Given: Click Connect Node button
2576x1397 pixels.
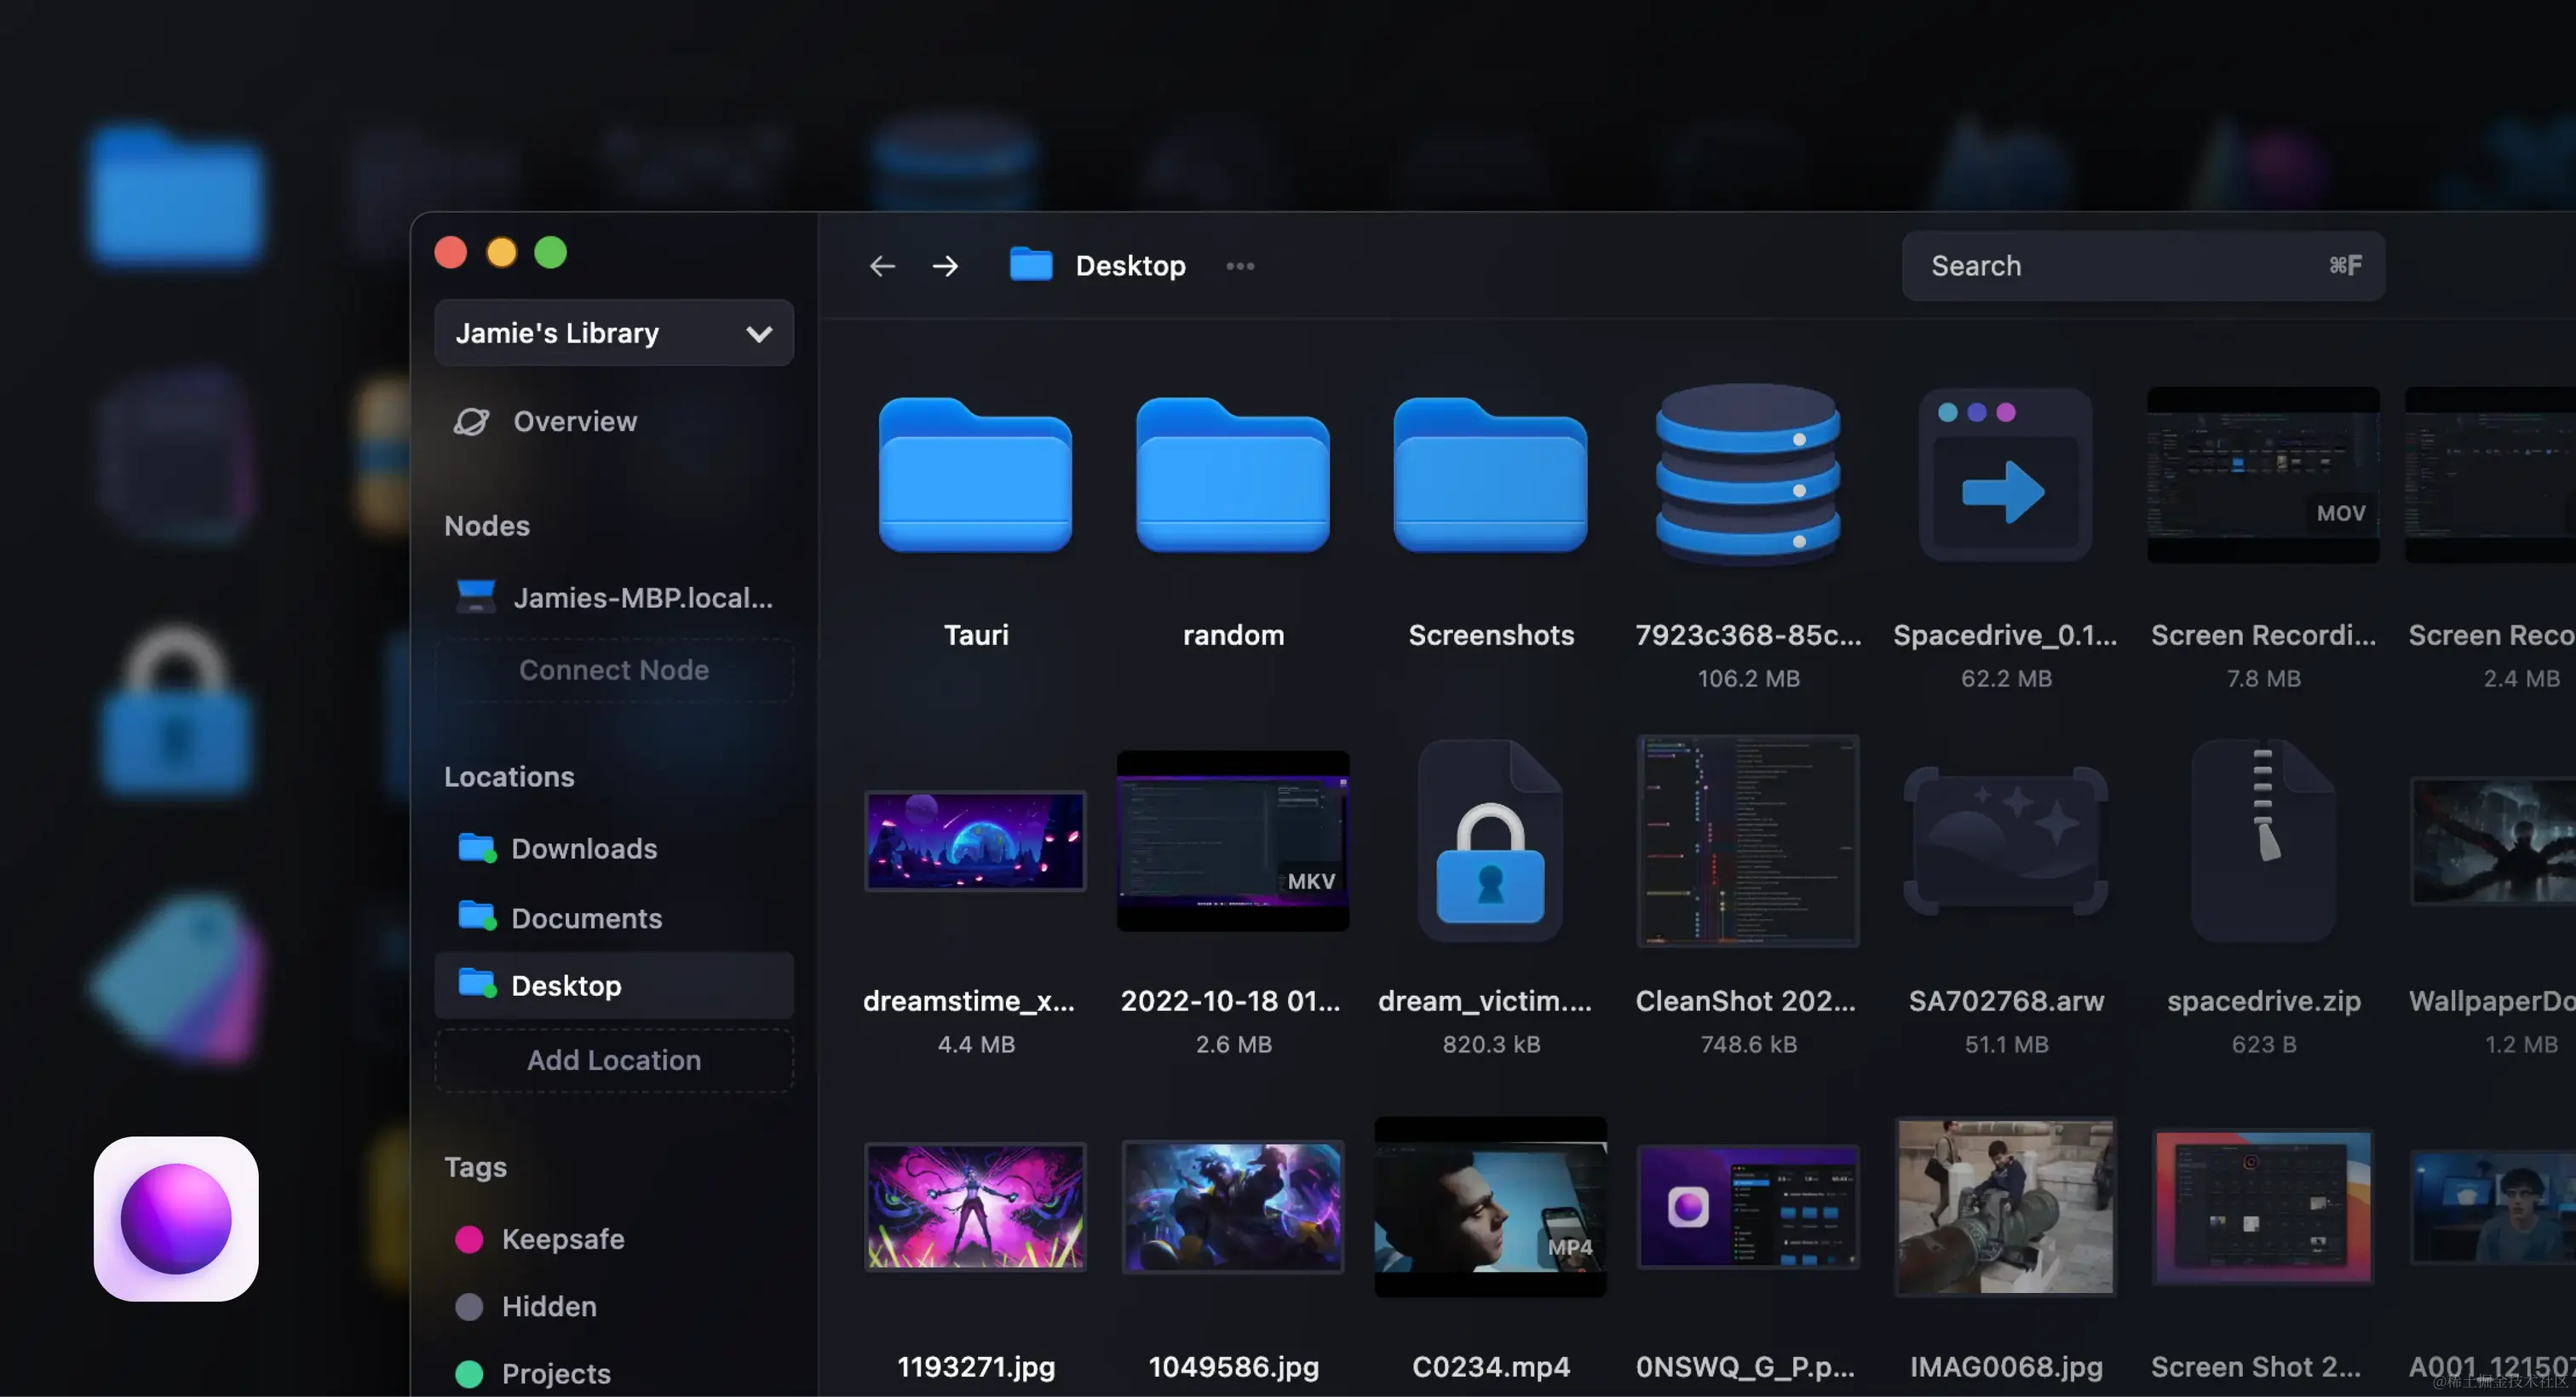Looking at the screenshot, I should point(614,668).
